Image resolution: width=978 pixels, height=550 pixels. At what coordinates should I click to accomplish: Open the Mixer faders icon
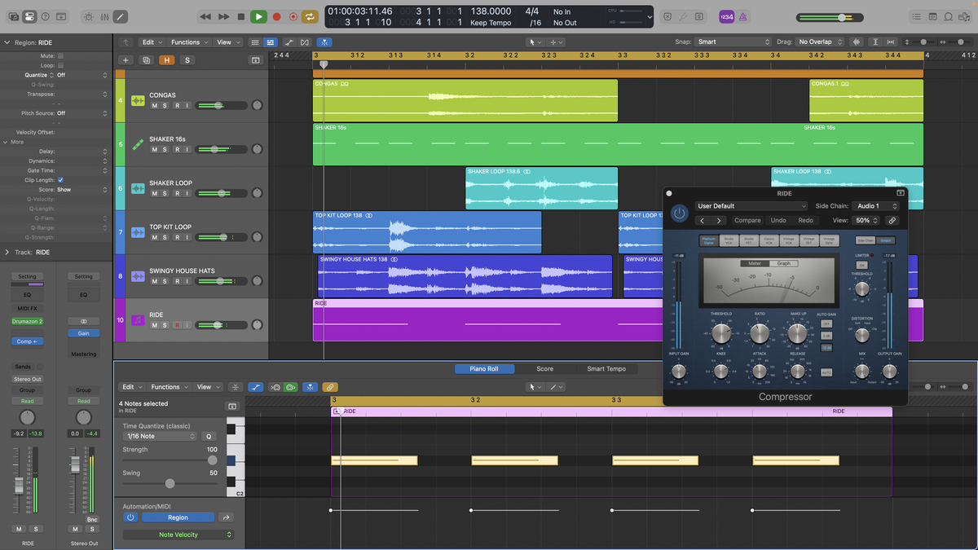click(104, 16)
